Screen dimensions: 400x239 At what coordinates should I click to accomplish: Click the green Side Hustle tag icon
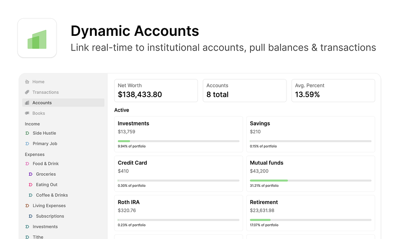(27, 133)
